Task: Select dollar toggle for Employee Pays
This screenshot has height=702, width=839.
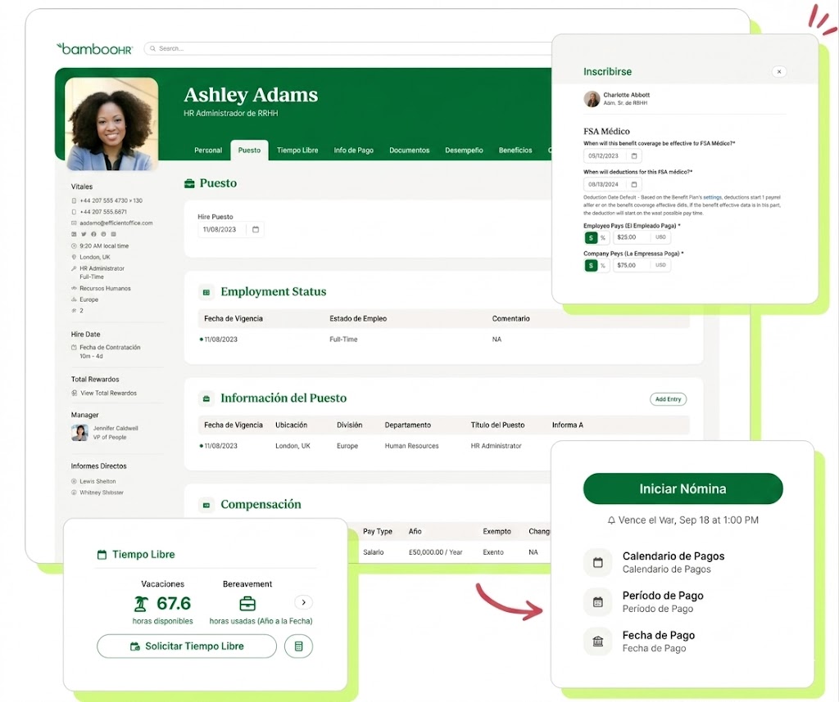Action: [591, 238]
